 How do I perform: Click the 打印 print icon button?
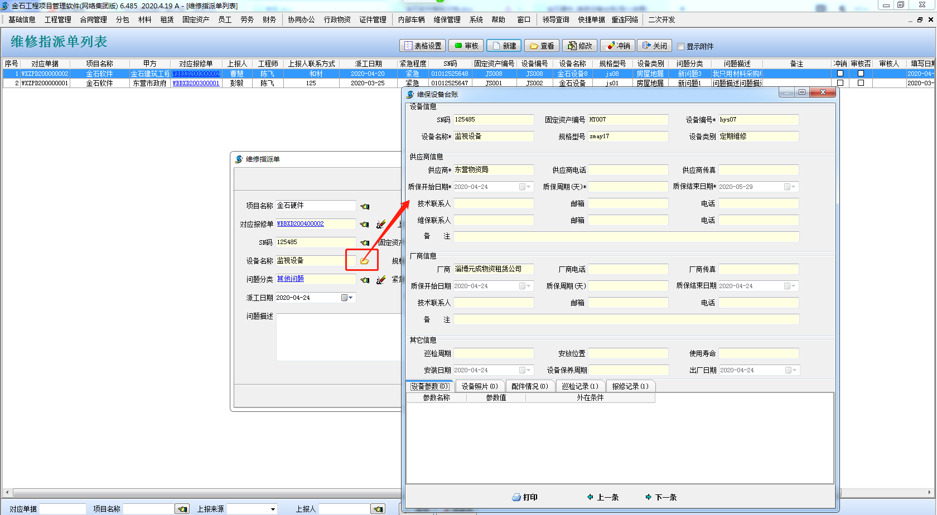[x=524, y=497]
